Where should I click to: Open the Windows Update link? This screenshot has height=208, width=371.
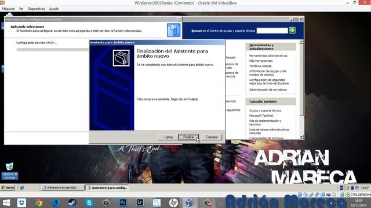[260, 66]
